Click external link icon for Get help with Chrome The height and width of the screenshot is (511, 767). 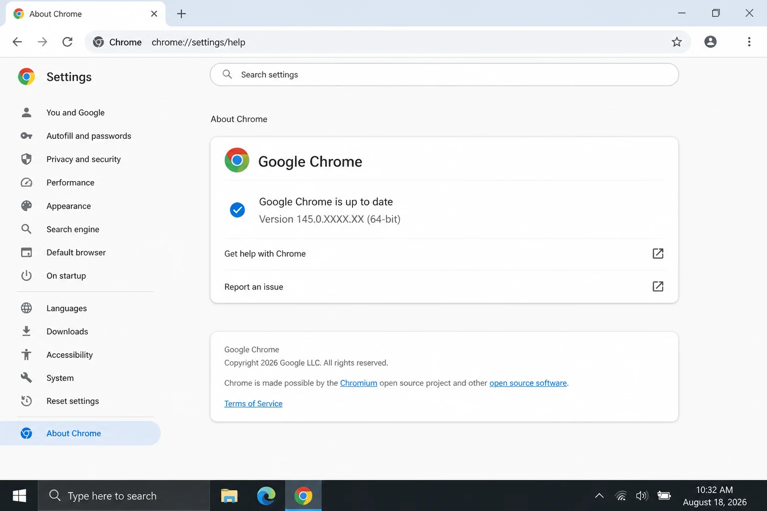658,254
